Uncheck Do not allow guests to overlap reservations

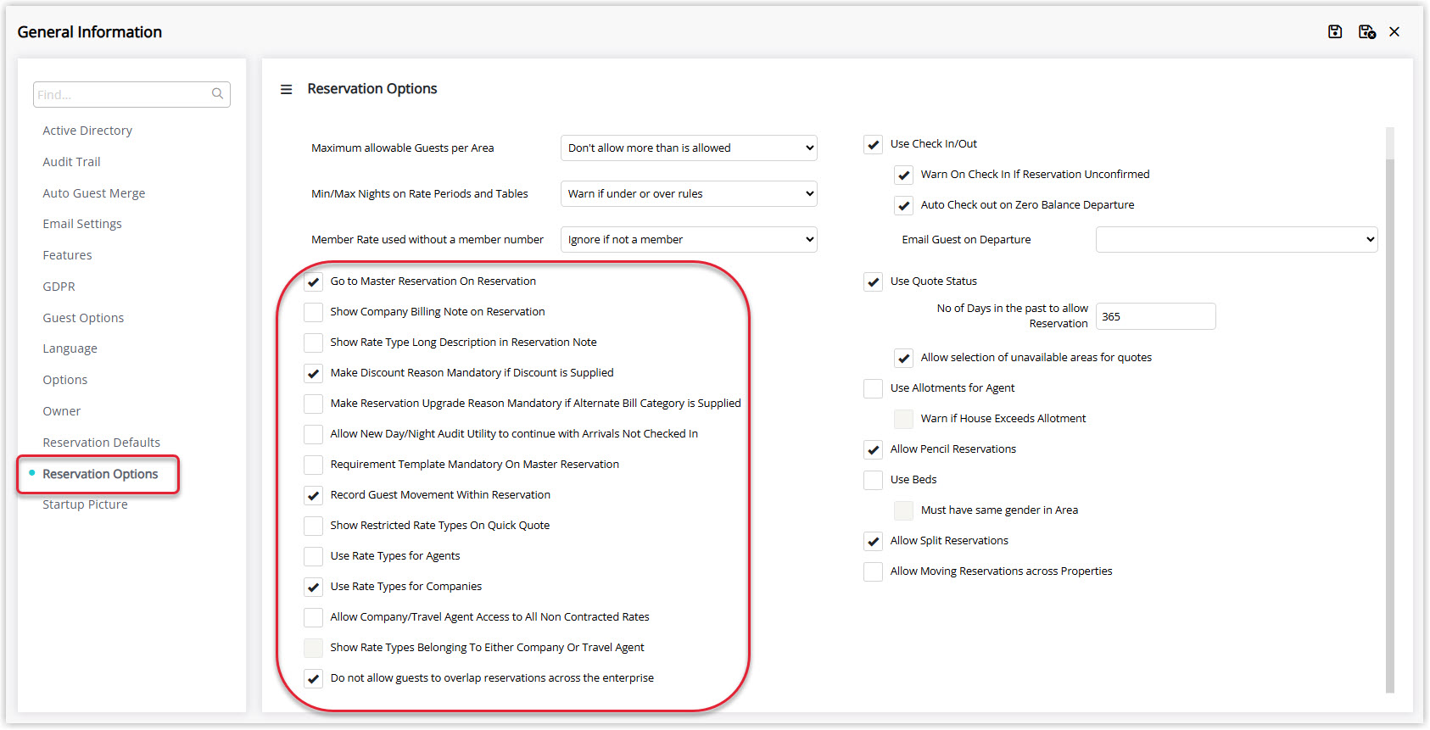coord(314,678)
